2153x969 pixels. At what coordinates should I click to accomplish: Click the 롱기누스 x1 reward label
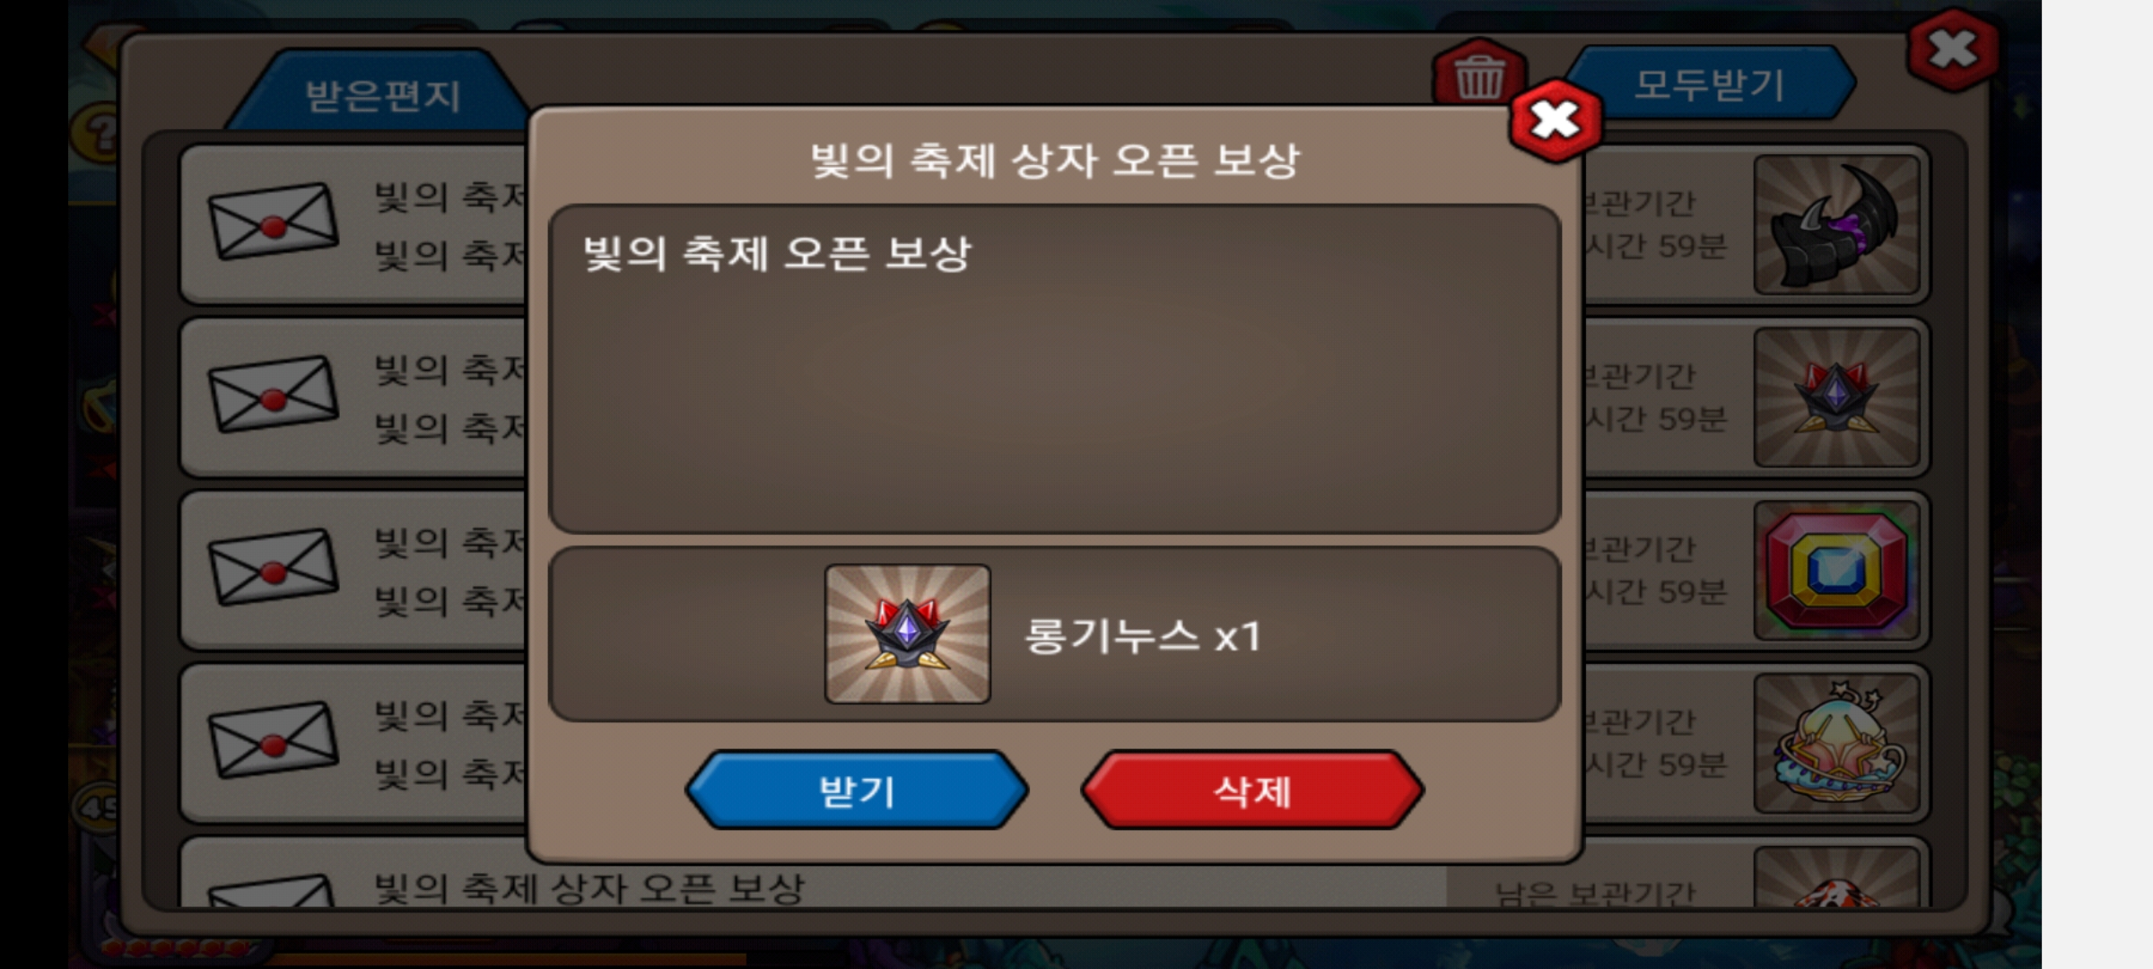tap(1143, 636)
